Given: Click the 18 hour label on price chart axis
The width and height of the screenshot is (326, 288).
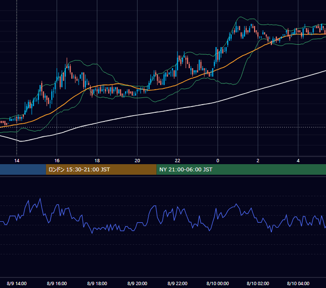Looking at the screenshot, I should click(x=97, y=161).
